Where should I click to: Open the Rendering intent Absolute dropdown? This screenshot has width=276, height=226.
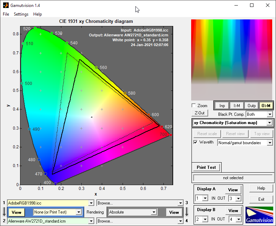(132, 212)
